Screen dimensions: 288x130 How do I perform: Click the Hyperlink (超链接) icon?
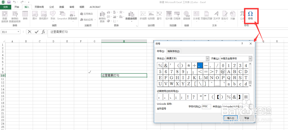pyautogui.click(x=187, y=16)
